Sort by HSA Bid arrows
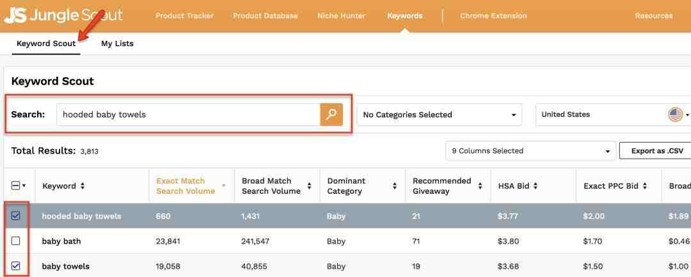The height and width of the screenshot is (277, 691). tap(535, 186)
